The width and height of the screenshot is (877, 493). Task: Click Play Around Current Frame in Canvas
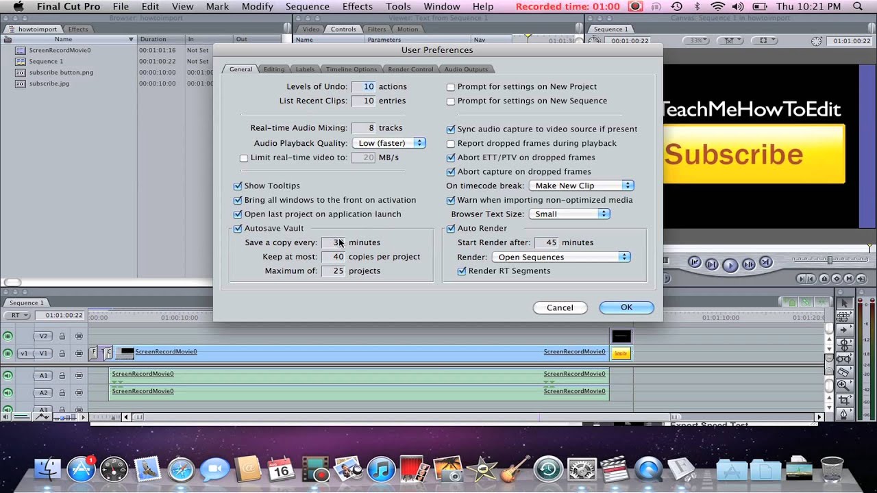749,264
